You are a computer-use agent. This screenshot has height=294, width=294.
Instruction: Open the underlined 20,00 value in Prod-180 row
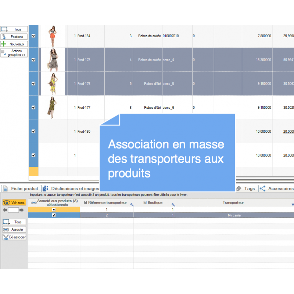(x=288, y=131)
